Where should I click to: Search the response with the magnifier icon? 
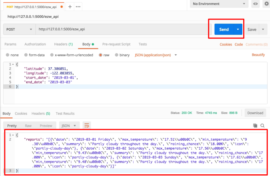(x=263, y=125)
